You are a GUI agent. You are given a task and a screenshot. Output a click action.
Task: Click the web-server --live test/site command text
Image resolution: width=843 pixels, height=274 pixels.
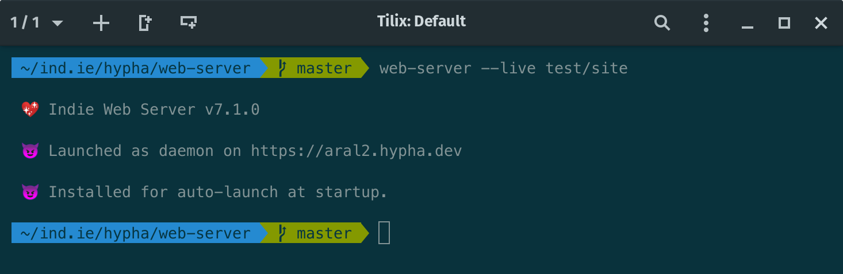pos(504,68)
